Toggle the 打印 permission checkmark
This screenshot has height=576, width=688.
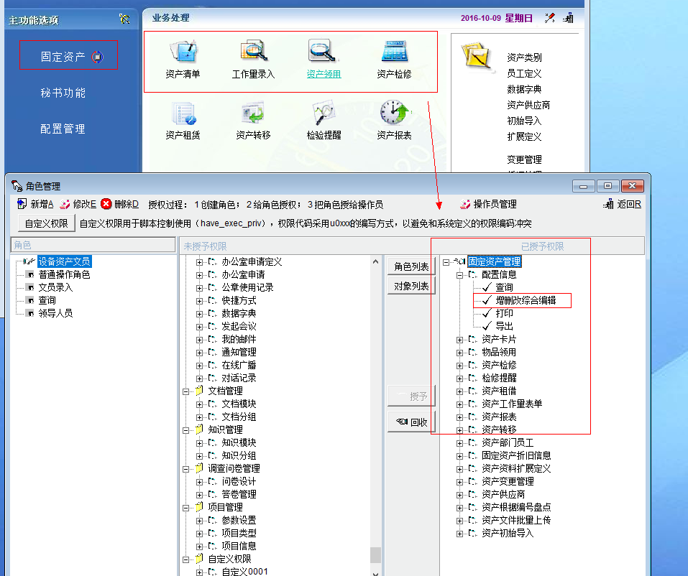[x=487, y=313]
